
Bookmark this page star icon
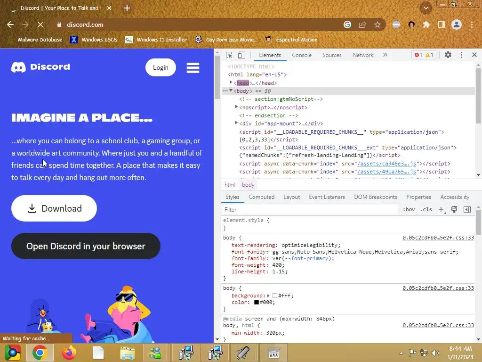(x=378, y=25)
